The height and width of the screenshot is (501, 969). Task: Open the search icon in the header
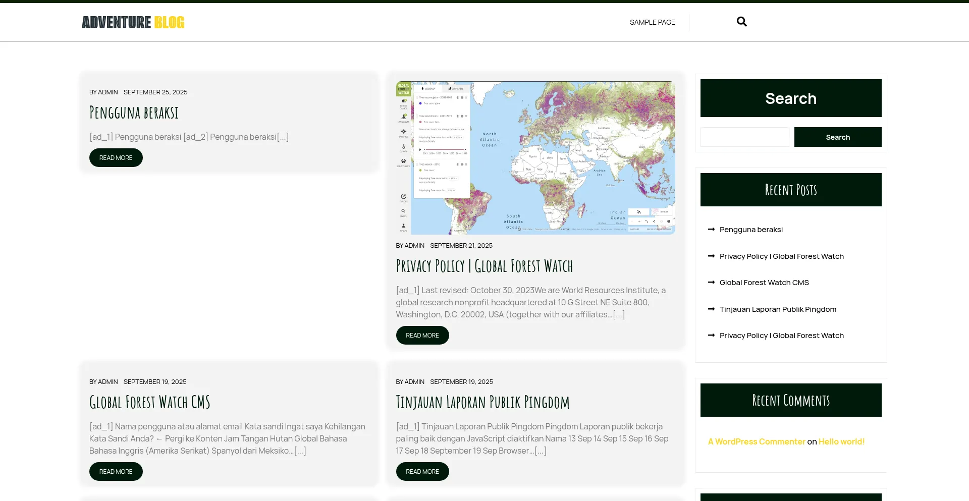tap(741, 22)
